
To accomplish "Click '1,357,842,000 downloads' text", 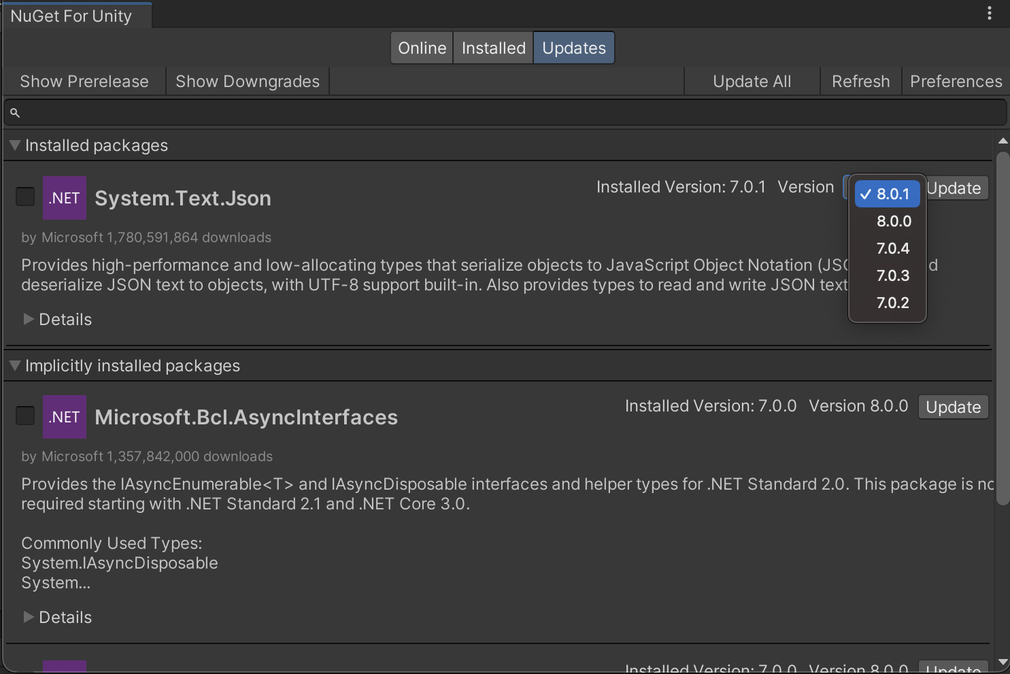I will coord(190,456).
